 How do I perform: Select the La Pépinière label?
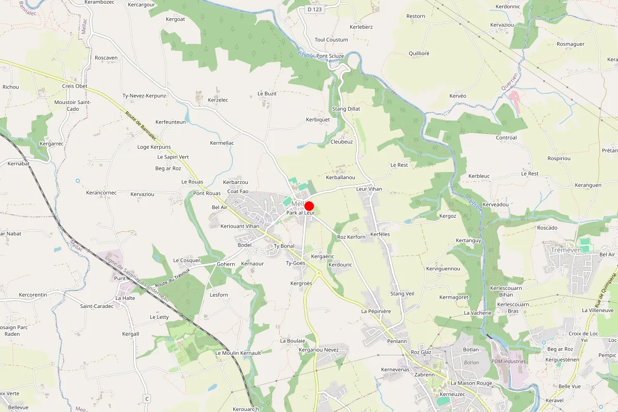[376, 311]
